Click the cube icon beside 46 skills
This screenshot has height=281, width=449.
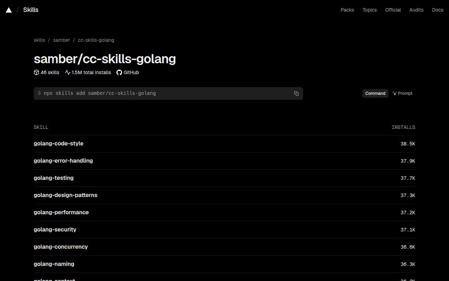point(36,72)
